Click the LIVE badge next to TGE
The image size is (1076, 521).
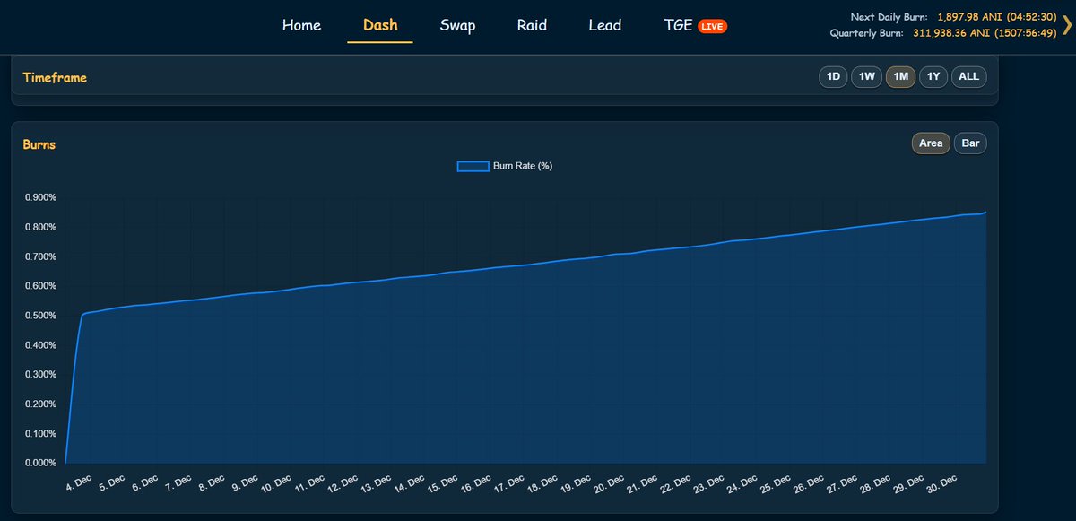712,26
